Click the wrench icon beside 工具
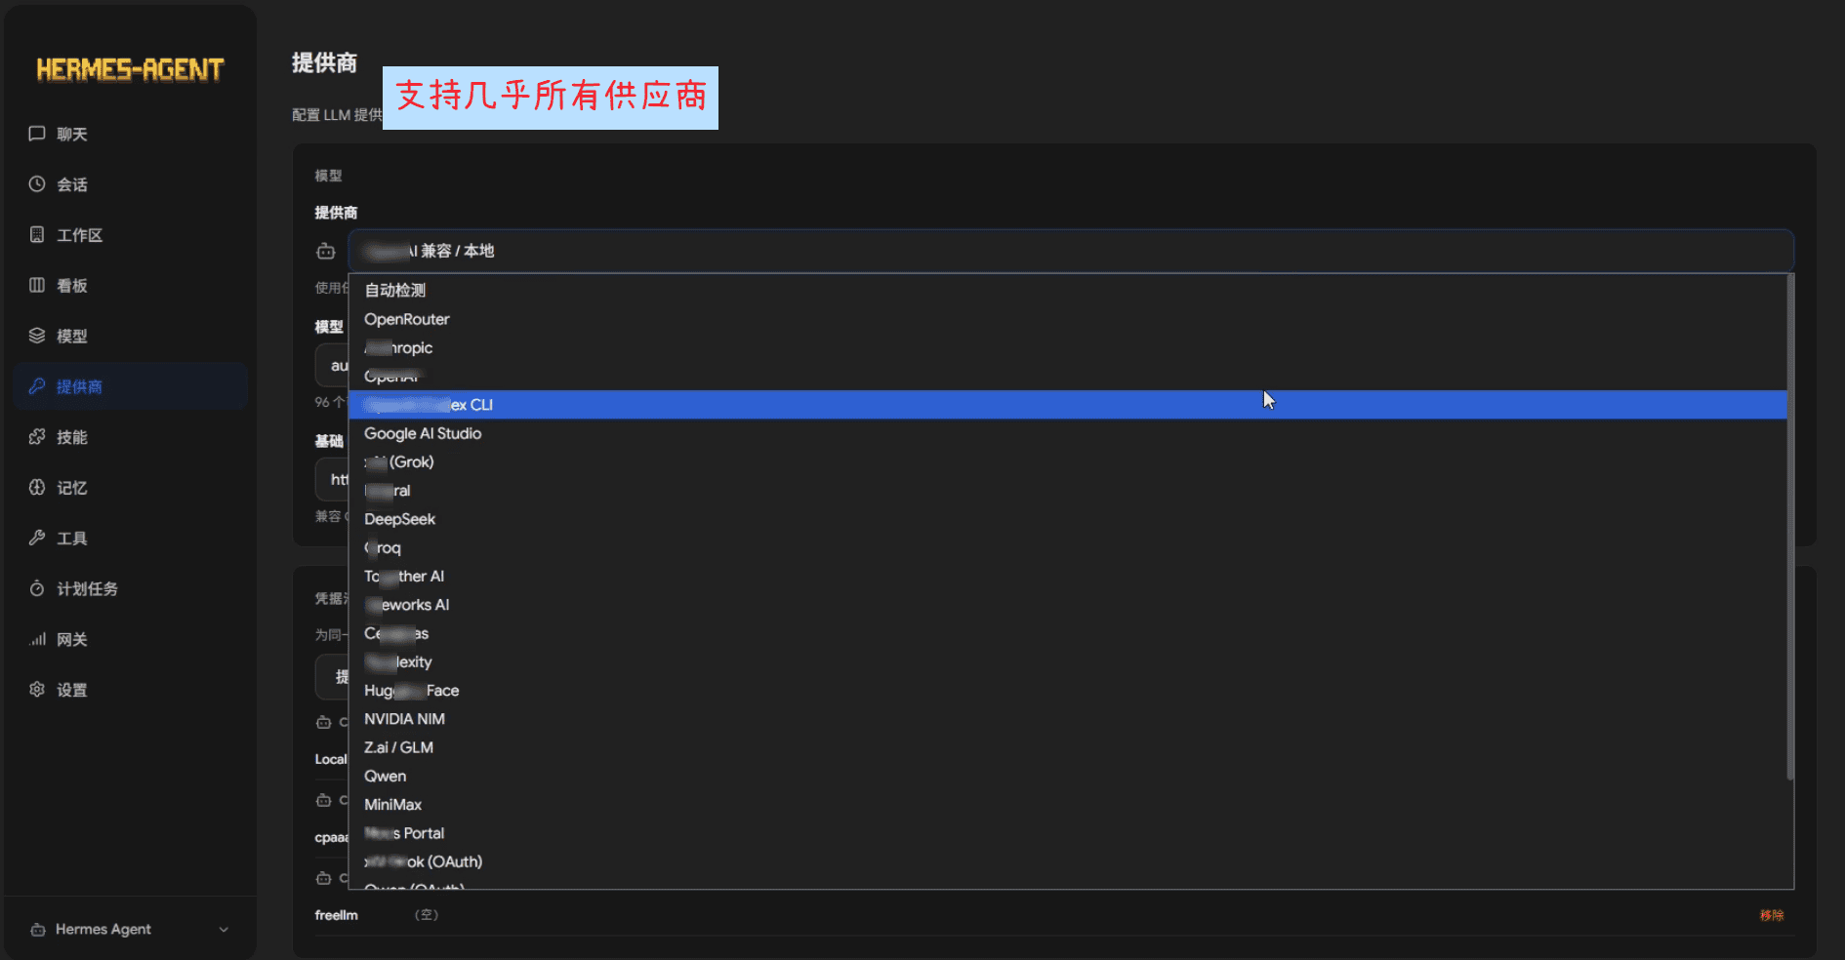This screenshot has height=960, width=1845. 37,538
